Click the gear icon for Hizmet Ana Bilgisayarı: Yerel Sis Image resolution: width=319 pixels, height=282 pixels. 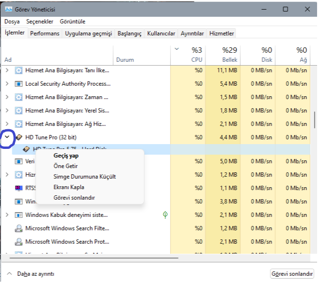[19, 111]
